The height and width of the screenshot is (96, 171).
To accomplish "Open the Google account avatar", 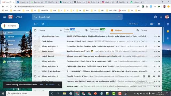I will (167, 17).
